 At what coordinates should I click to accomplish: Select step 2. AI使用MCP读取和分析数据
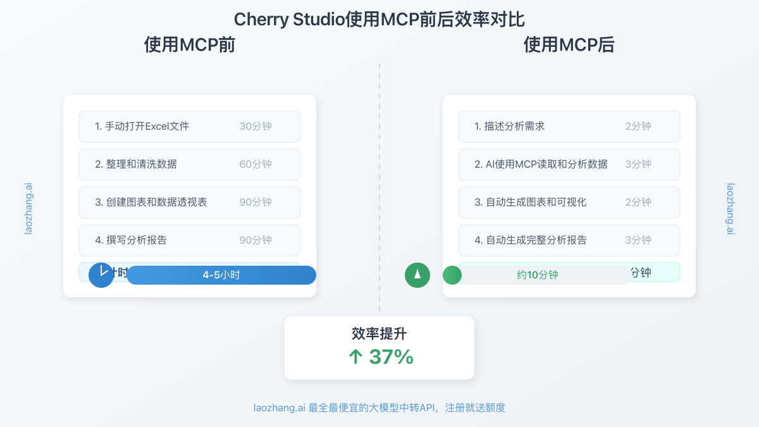569,164
